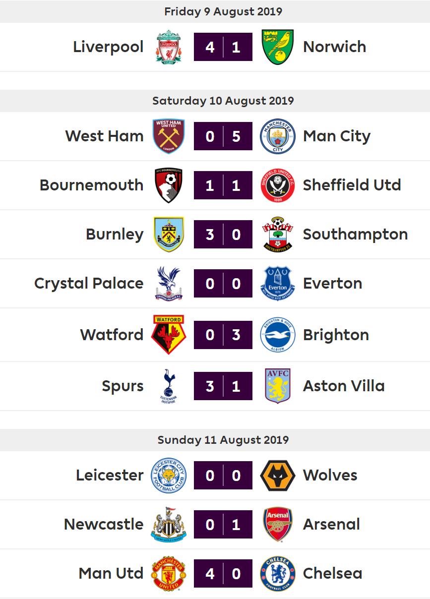The height and width of the screenshot is (599, 430).
Task: Click the Saturday 10 August 2019 header
Action: [x=223, y=101]
